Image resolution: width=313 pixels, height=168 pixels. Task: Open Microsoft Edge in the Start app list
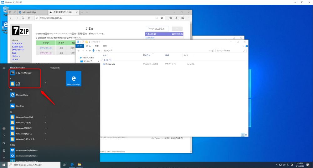point(22,95)
